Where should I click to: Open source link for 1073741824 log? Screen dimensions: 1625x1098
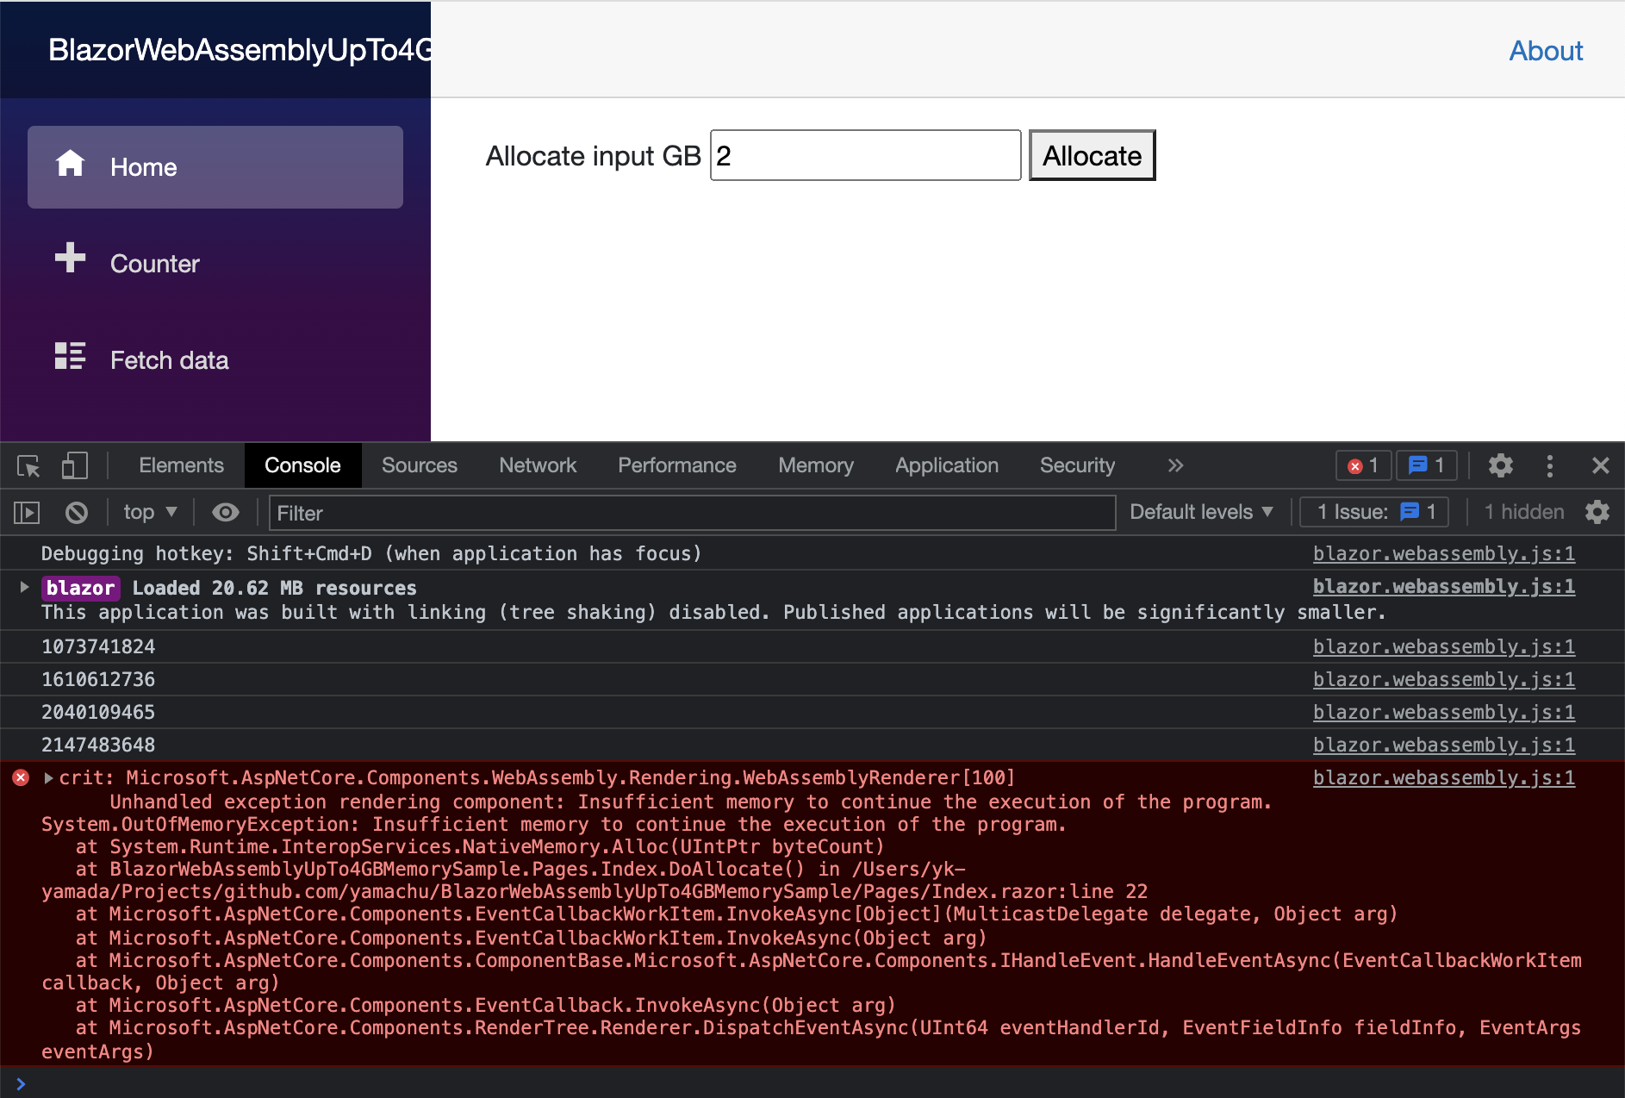1444,646
